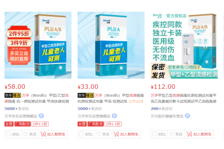
Task: Open chat icon beside first 万孚京东自营旗舰店
Action: (41, 116)
